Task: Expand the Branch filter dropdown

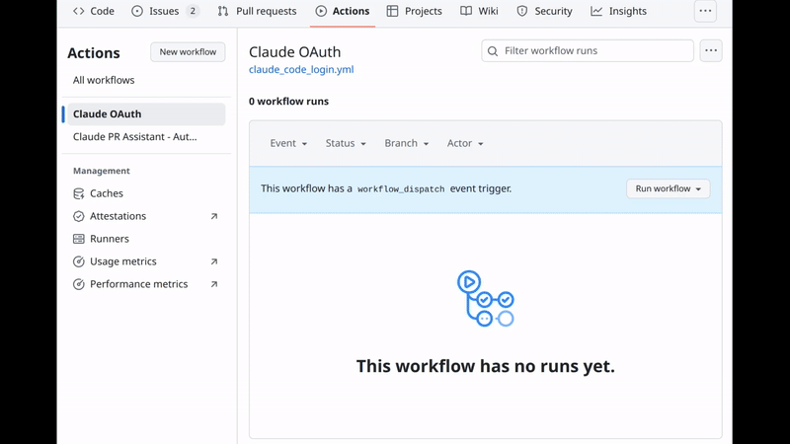Action: (407, 143)
